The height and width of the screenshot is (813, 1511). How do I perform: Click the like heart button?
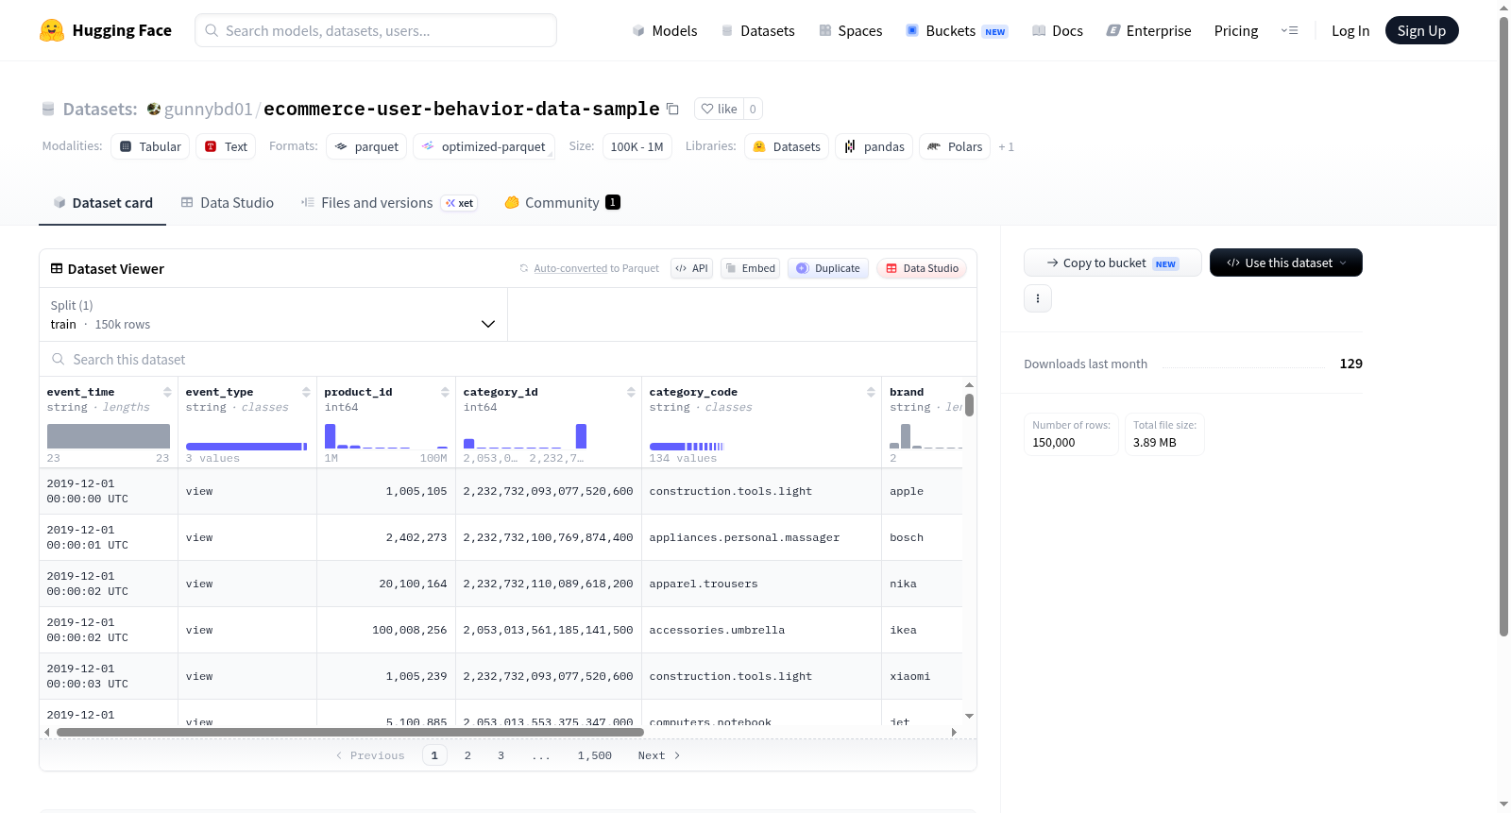tap(720, 109)
